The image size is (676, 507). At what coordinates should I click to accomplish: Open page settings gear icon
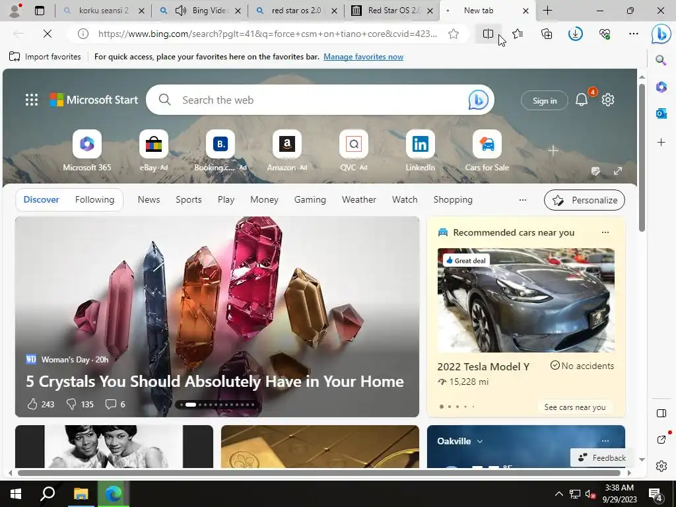pyautogui.click(x=608, y=100)
